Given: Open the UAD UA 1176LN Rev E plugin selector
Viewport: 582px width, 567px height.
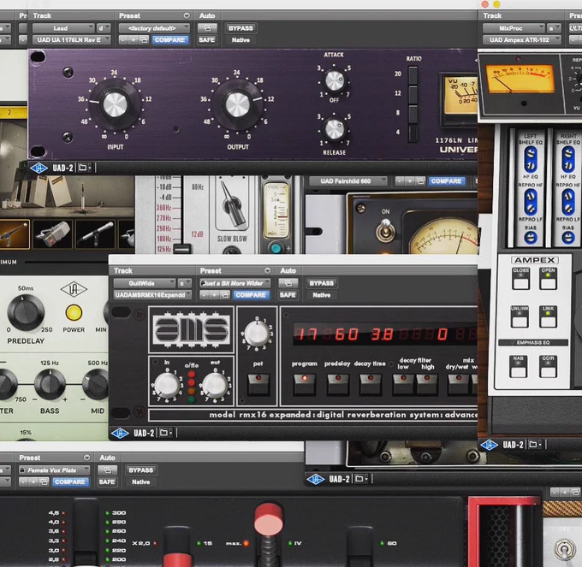Looking at the screenshot, I should tap(72, 40).
